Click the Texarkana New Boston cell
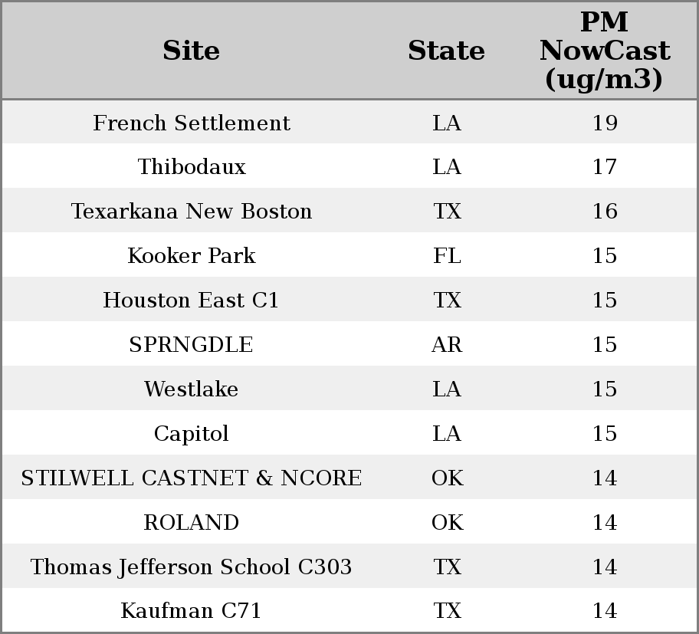Screen dimensions: 699x634 point(192,212)
